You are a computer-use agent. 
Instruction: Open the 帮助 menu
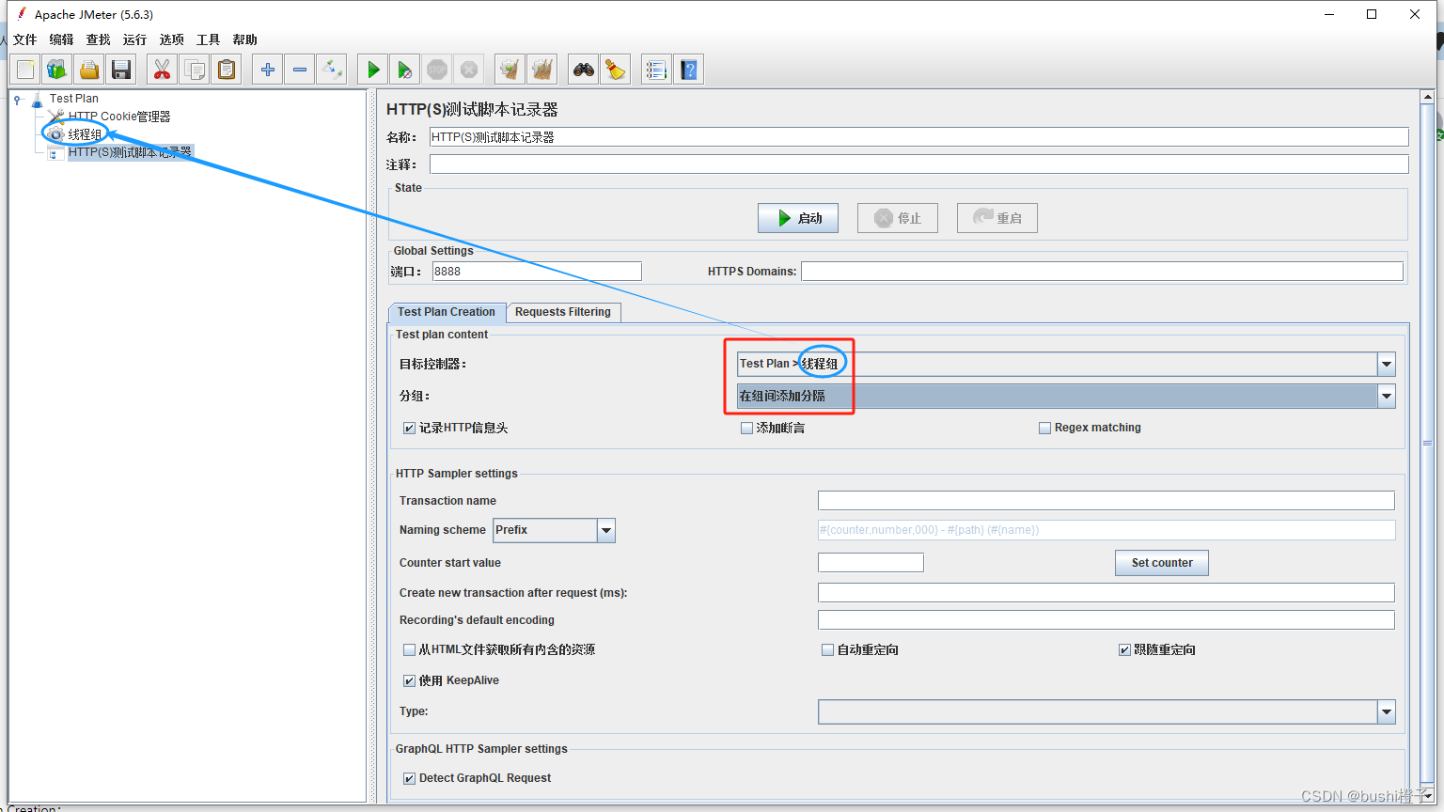[244, 39]
